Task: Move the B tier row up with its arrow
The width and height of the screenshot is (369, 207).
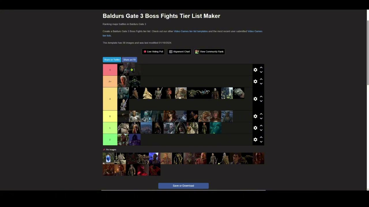Action: pos(261,114)
